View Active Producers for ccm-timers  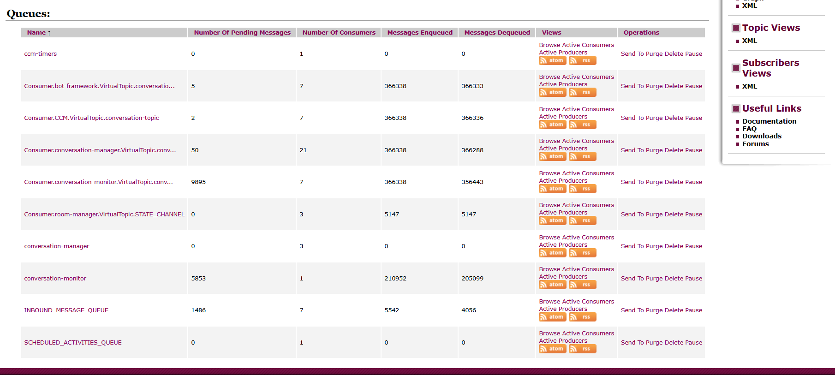[563, 53]
